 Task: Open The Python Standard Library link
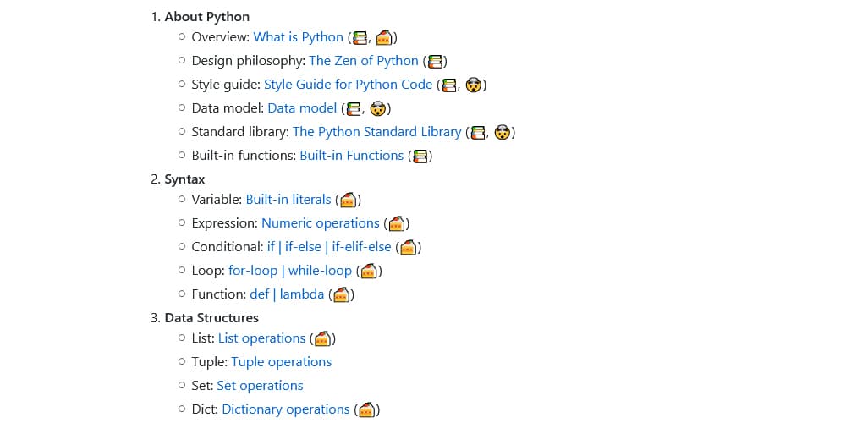tap(377, 132)
